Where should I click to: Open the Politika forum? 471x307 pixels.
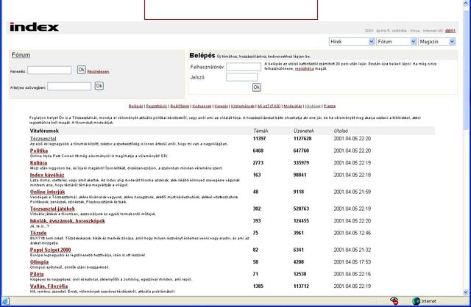(39, 151)
